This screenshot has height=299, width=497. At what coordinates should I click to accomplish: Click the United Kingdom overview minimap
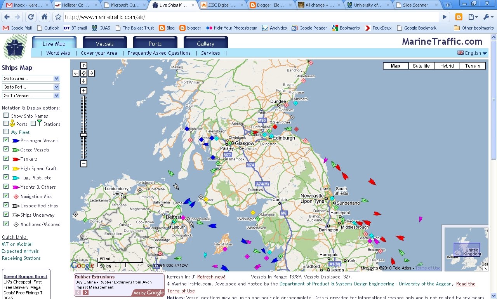(466, 249)
